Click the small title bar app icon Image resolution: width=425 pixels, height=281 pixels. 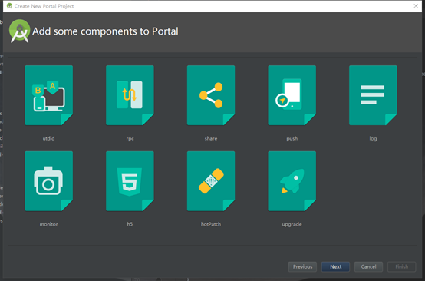(x=9, y=6)
